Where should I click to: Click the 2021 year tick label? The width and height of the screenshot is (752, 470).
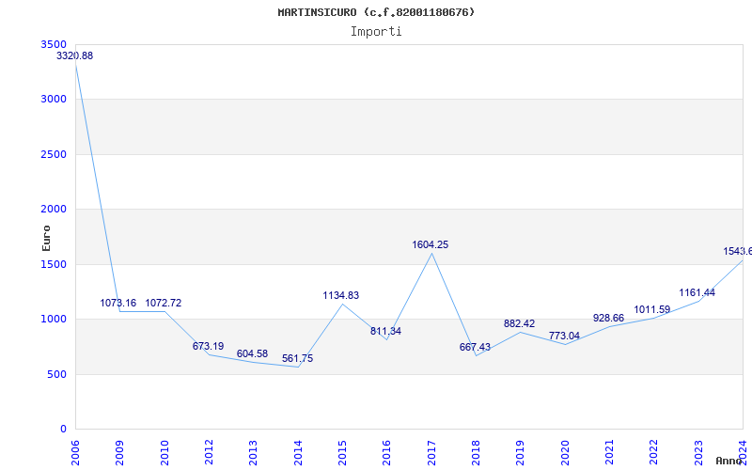(x=609, y=452)
